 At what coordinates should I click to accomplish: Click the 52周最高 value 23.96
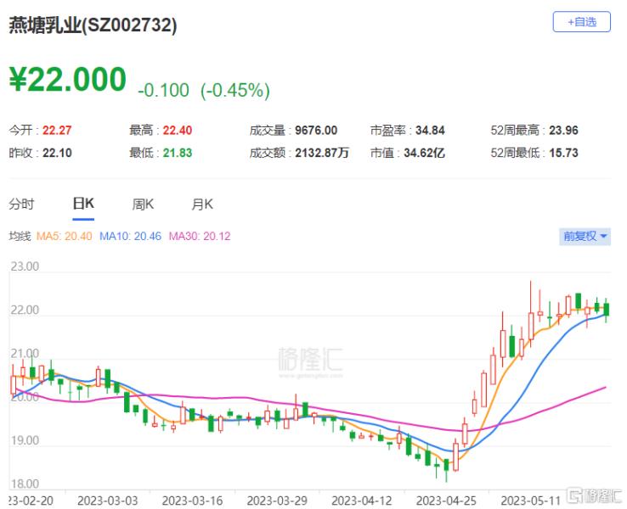563,130
